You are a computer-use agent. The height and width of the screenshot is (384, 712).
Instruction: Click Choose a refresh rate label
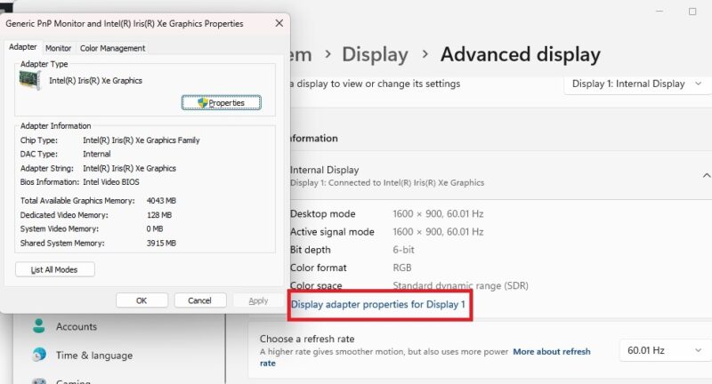pyautogui.click(x=307, y=339)
